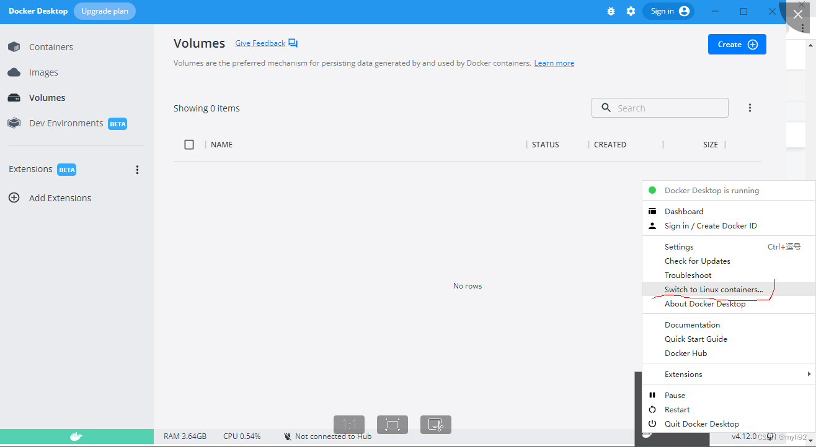Select Pause in tray menu
This screenshot has width=816, height=447.
point(729,395)
